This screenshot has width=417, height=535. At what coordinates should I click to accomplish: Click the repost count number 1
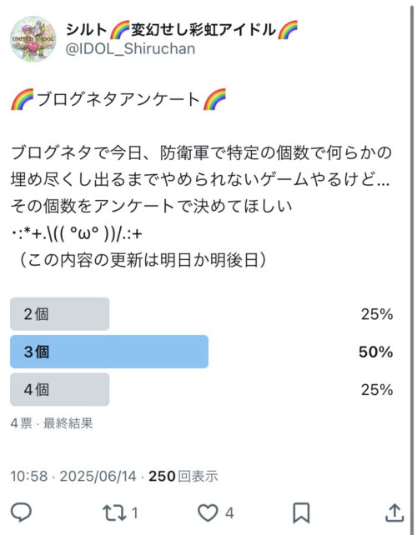(x=134, y=513)
